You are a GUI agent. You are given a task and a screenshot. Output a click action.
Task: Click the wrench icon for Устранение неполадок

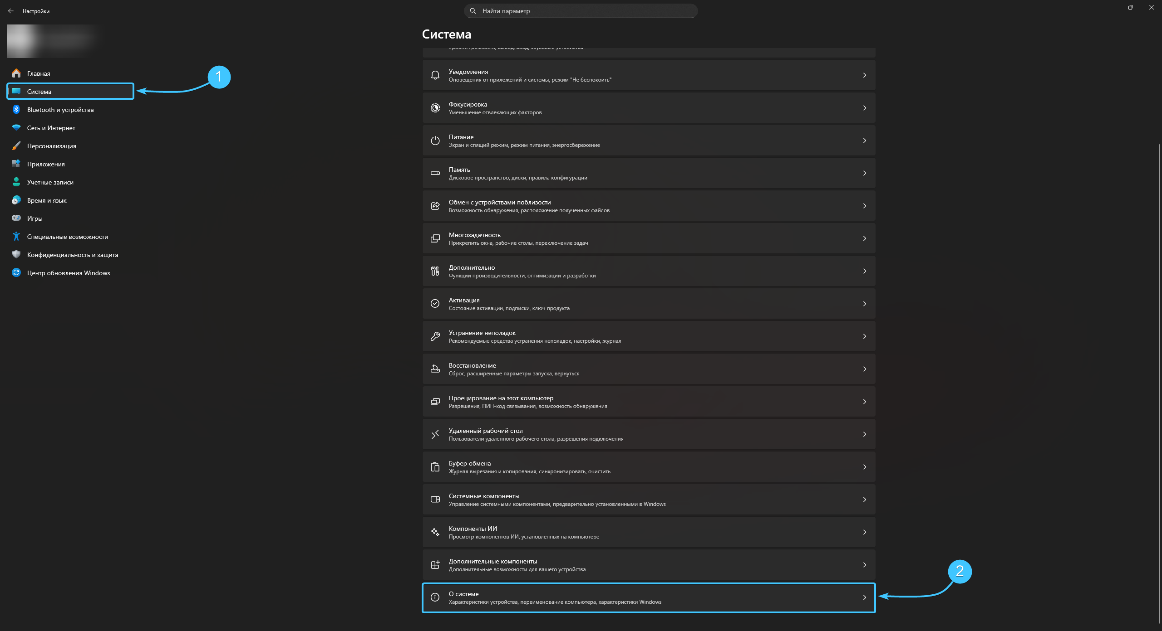435,336
